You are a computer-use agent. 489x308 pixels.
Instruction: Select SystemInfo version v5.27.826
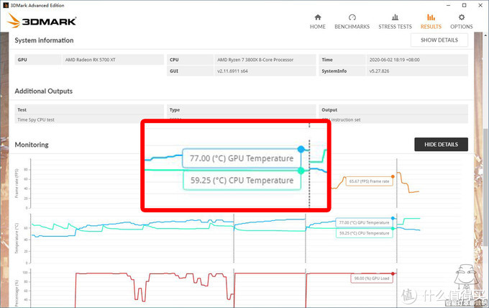pos(379,71)
